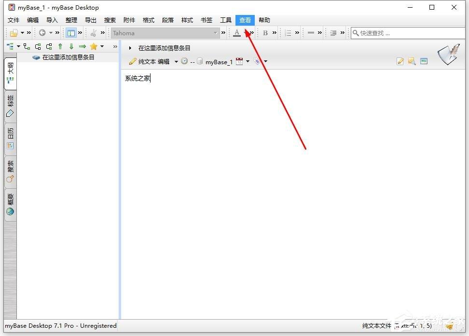Toggle bold B formatting

[x=265, y=33]
